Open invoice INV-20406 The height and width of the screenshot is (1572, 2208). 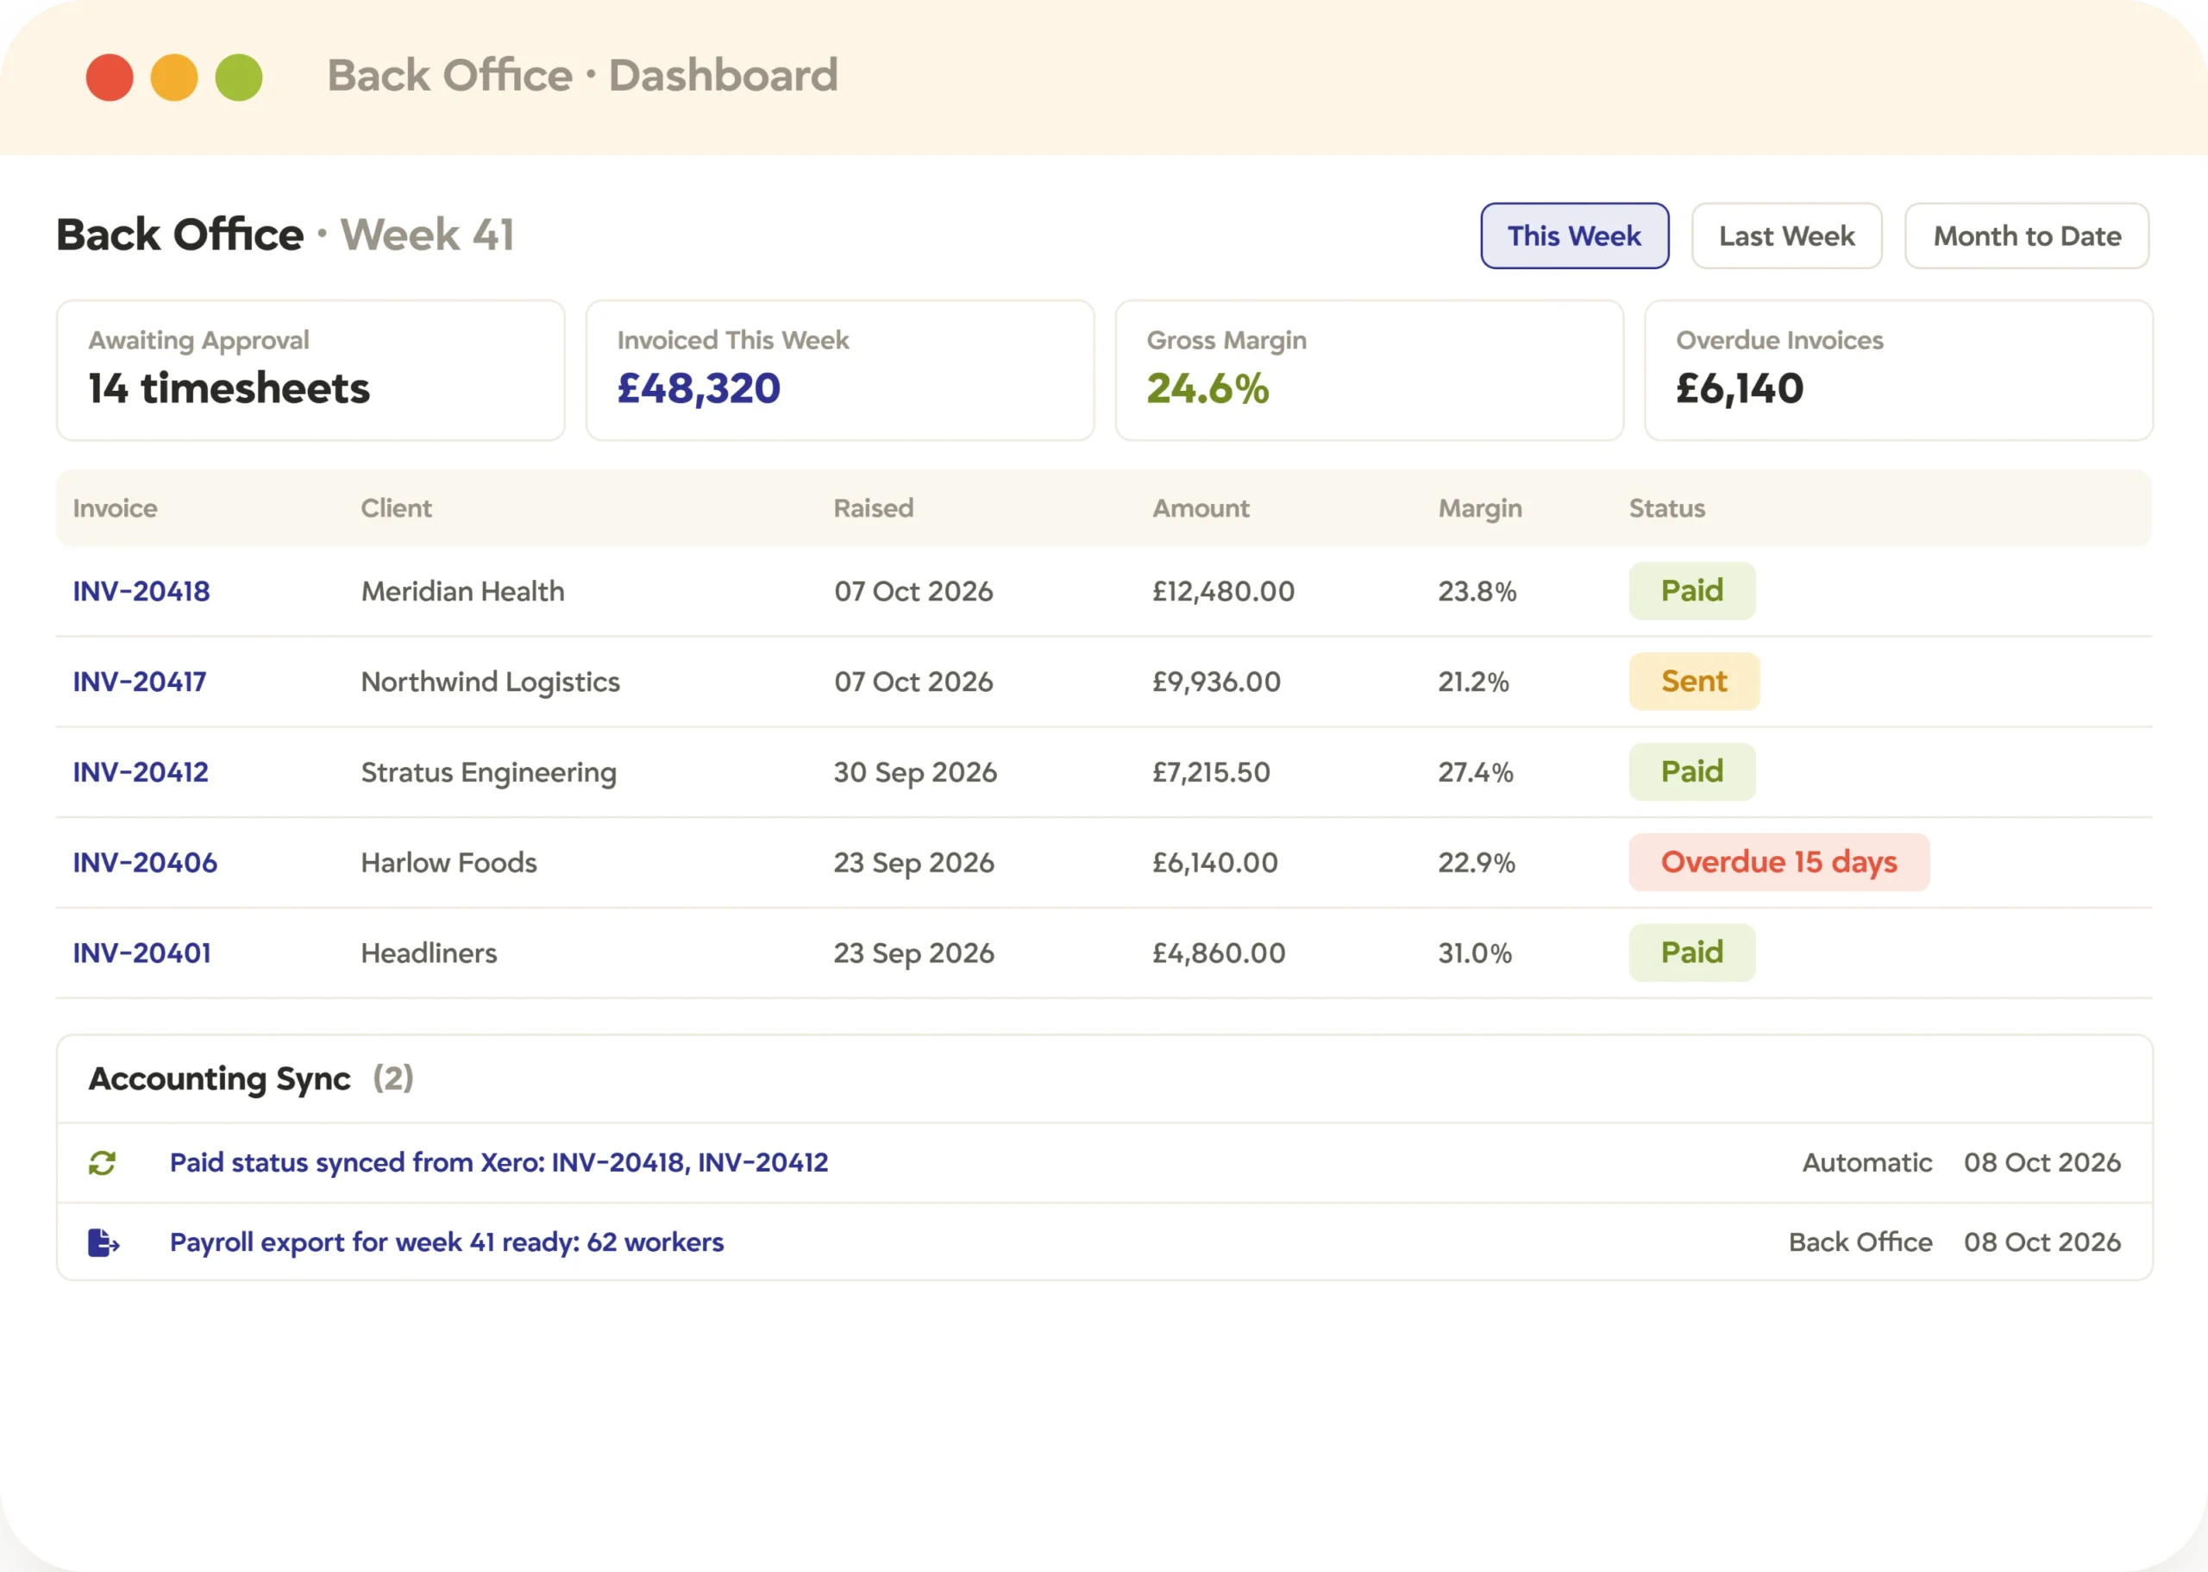[x=145, y=863]
